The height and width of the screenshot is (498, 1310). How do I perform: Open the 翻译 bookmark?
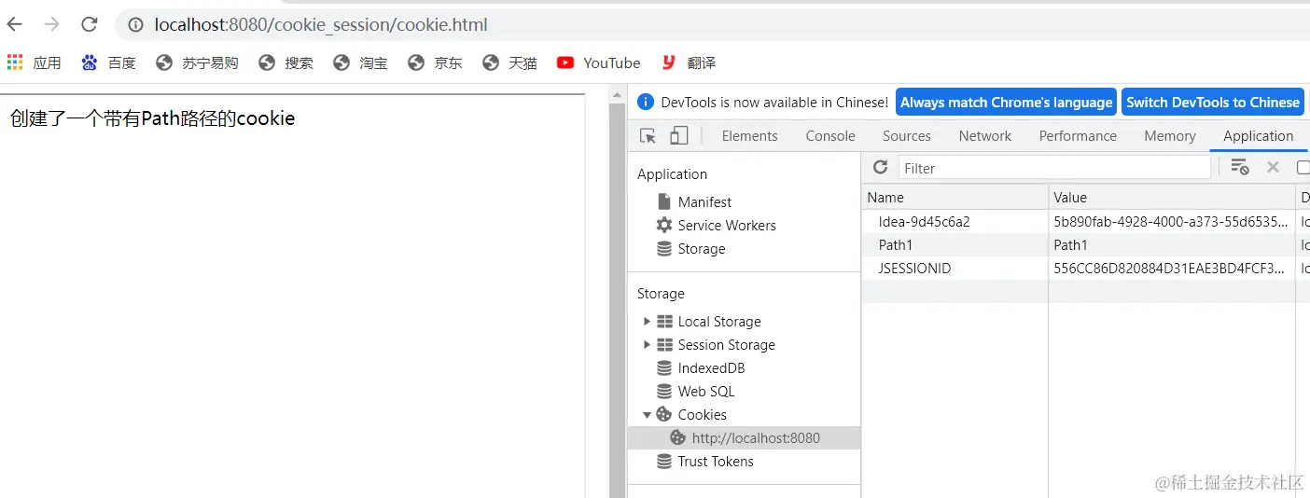point(689,62)
